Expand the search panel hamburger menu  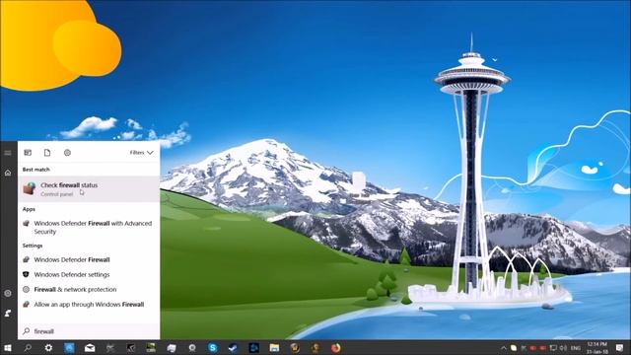pyautogui.click(x=8, y=153)
